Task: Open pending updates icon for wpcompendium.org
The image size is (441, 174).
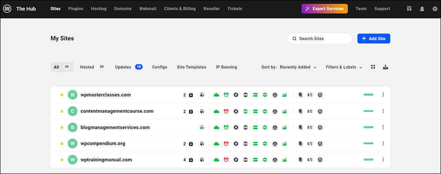Action: point(191,144)
